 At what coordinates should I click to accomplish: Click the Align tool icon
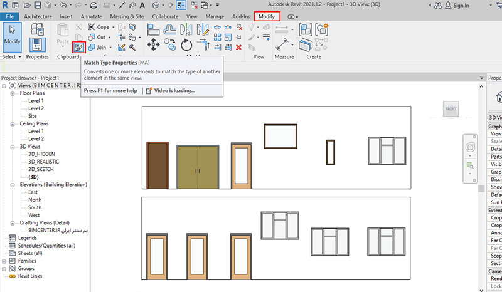pyautogui.click(x=153, y=29)
